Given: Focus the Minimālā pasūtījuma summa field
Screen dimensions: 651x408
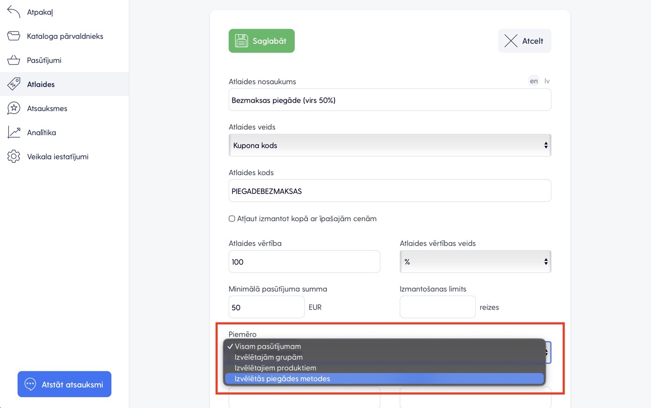Looking at the screenshot, I should [266, 307].
